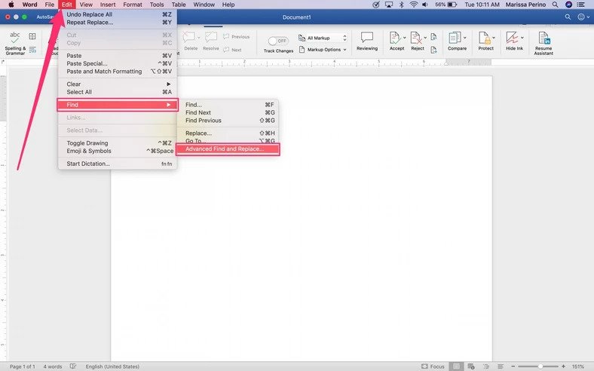Expand the Clear submenu
This screenshot has height=371, width=594.
[x=118, y=84]
